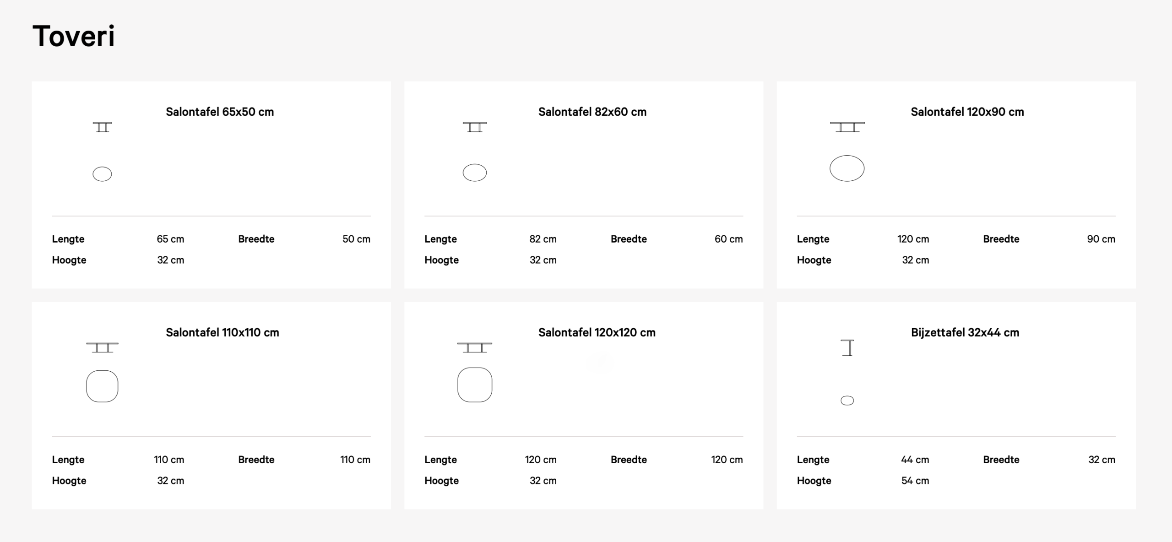The width and height of the screenshot is (1172, 542).
Task: Click the rounded-square top-view of Salontafel 110x110
Action: pyautogui.click(x=102, y=386)
